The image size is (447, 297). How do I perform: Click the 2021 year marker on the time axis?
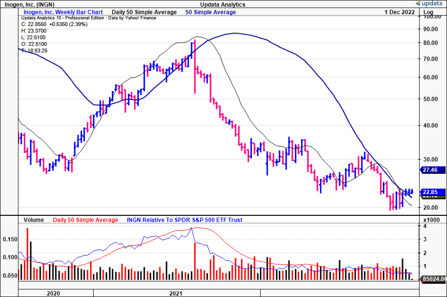[x=175, y=293]
